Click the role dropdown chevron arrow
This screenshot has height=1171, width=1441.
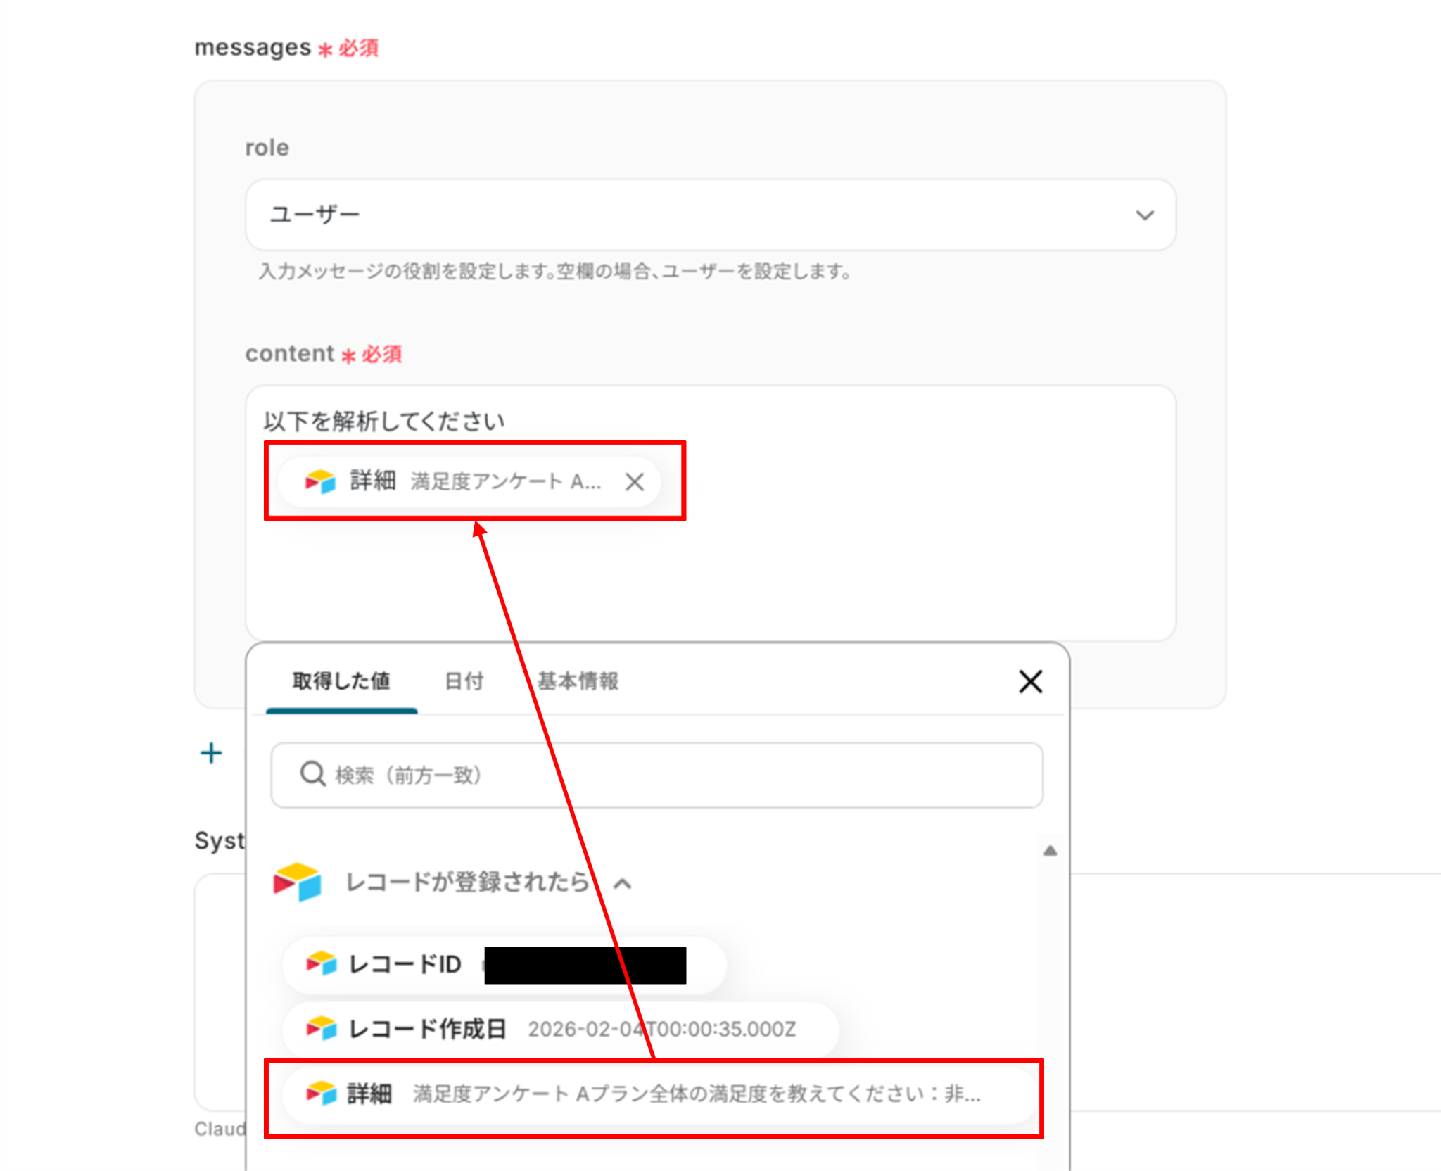(x=1144, y=215)
